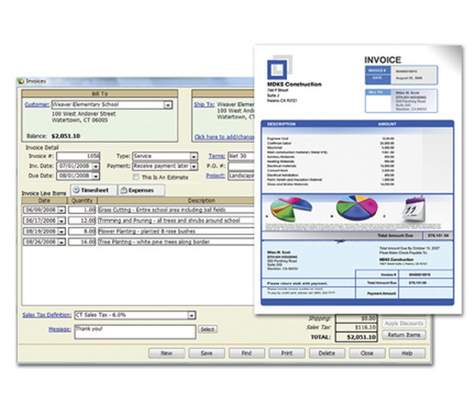Click the P.O. # input field

(241, 166)
